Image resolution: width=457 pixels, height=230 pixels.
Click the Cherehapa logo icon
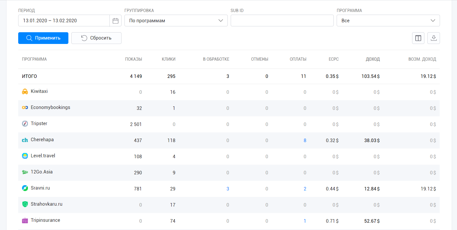[x=25, y=140]
